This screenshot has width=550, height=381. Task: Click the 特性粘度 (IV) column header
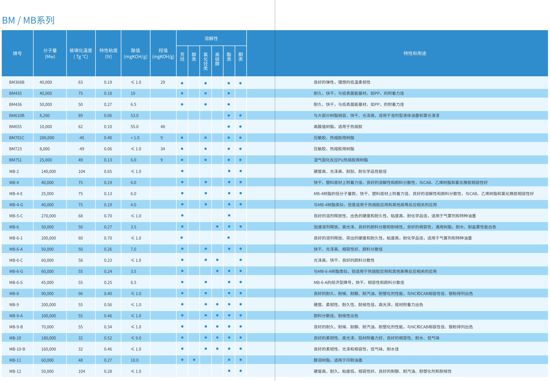(x=108, y=53)
